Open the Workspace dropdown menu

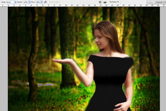[114, 2]
